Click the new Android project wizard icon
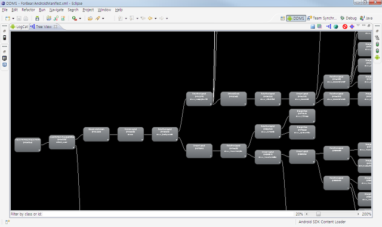This screenshot has height=227, width=382. click(49, 19)
